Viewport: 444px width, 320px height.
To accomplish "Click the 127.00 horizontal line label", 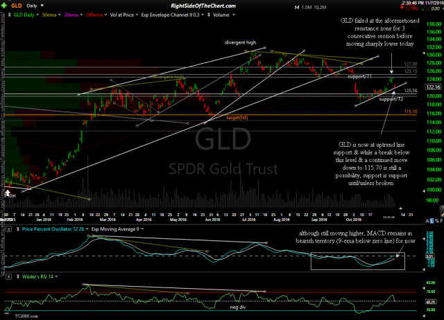I will pos(411,64).
